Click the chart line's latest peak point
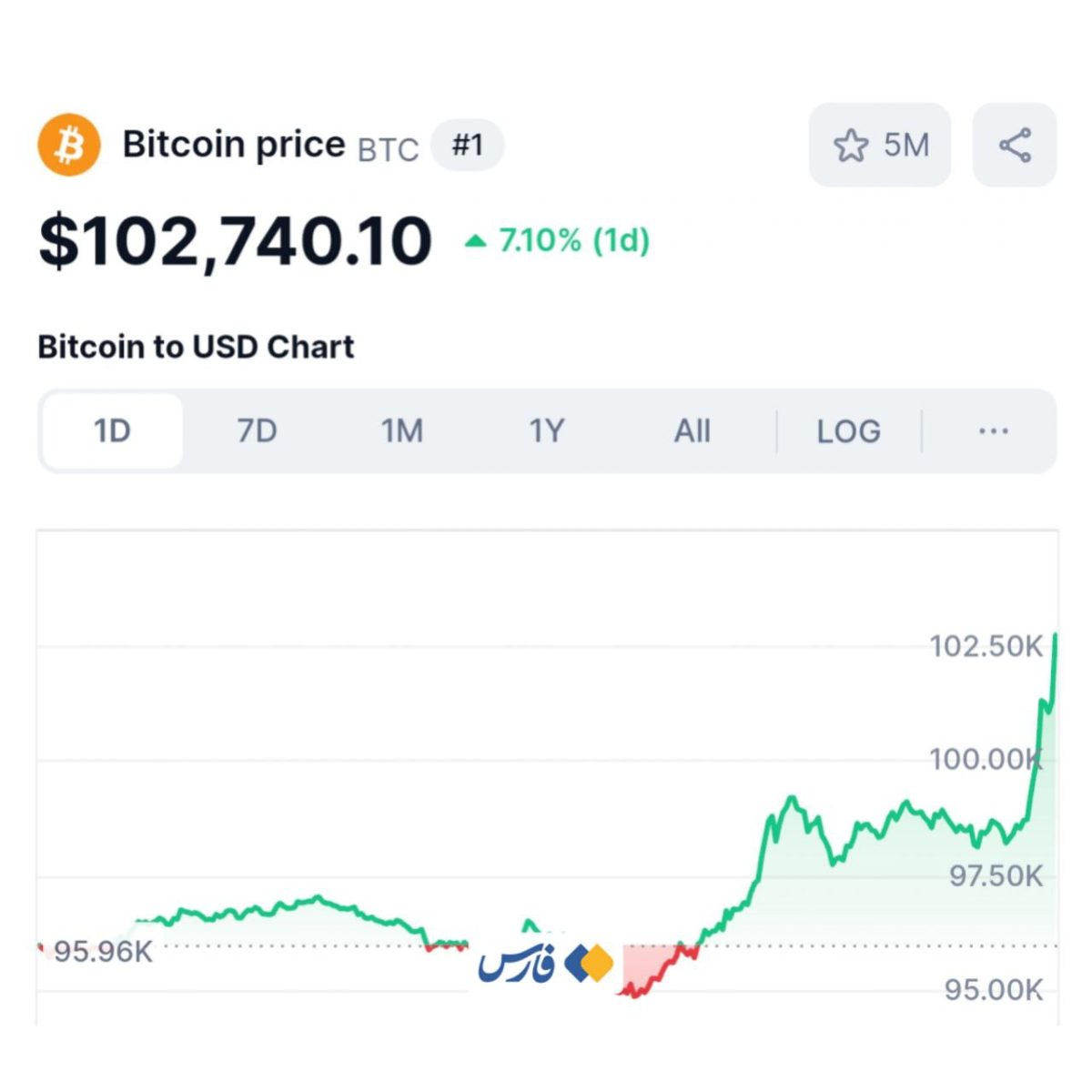Image resolution: width=1092 pixels, height=1092 pixels. pos(1055,635)
